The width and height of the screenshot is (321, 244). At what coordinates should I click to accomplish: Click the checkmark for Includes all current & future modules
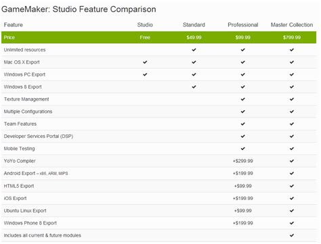click(292, 235)
